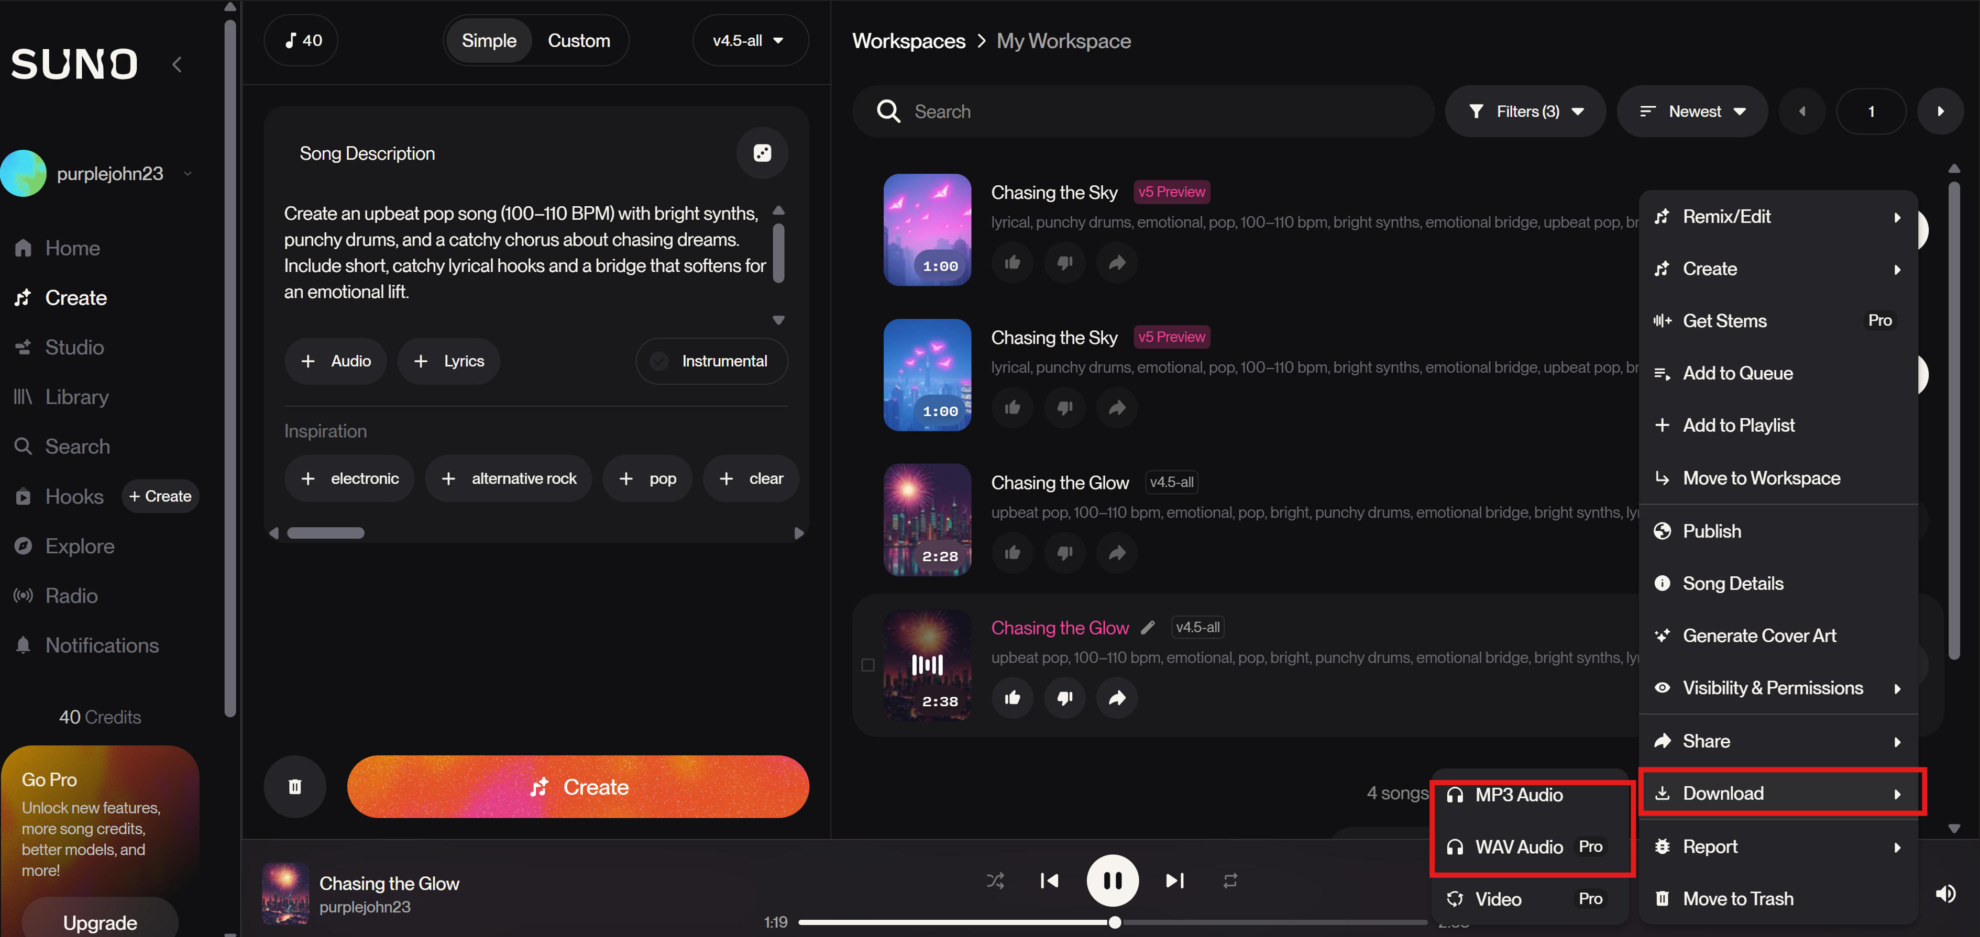Open the Search field with the magnifier icon
Viewport: 1980px width, 937px height.
[x=888, y=111]
